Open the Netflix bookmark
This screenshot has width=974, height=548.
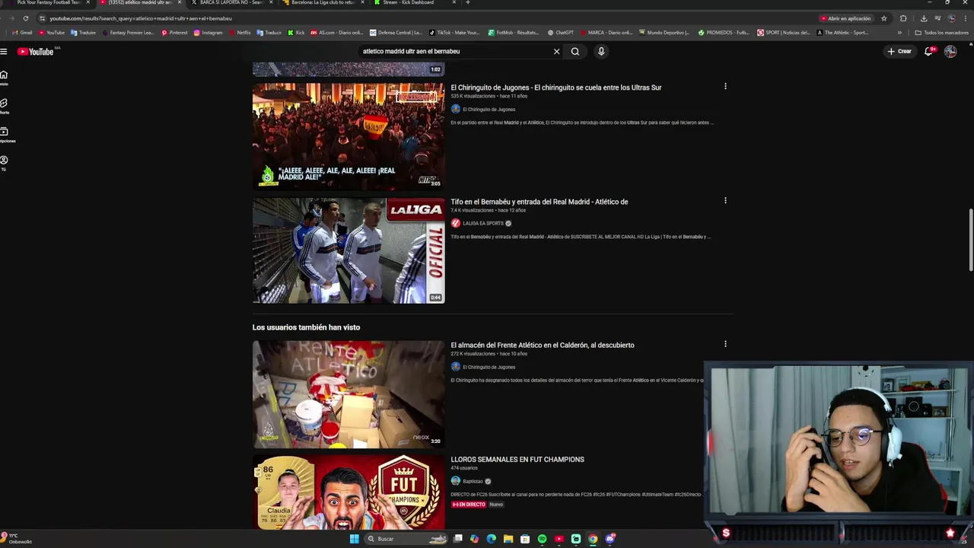tap(240, 33)
